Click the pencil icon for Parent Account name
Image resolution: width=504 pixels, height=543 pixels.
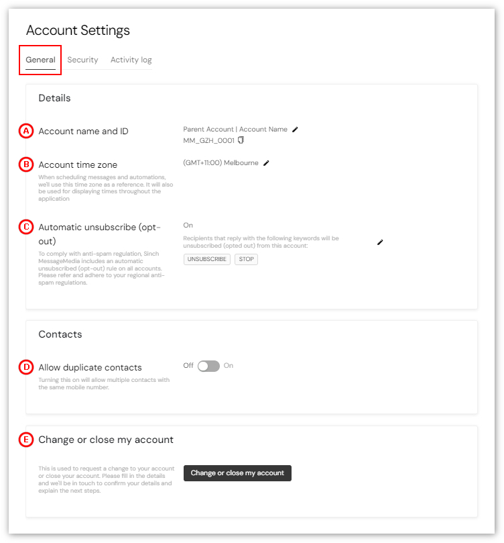tap(295, 130)
